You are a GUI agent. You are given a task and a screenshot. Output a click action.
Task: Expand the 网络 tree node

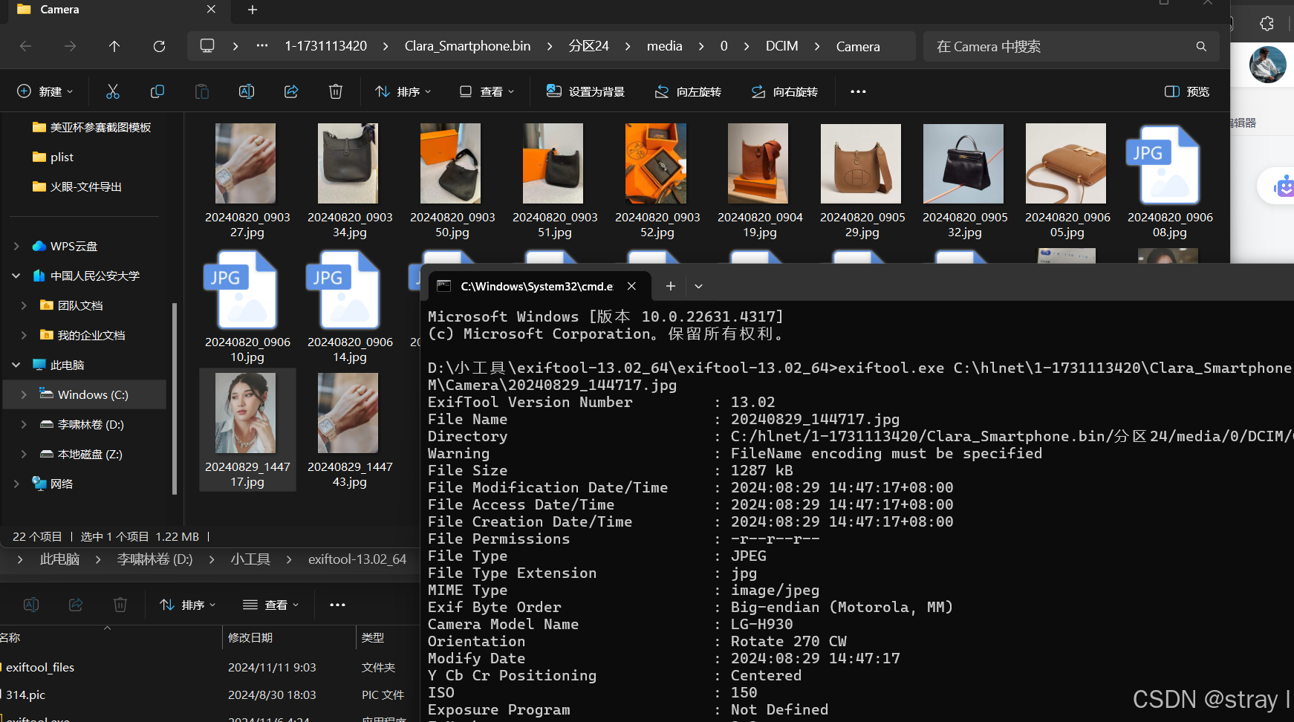[x=16, y=484]
